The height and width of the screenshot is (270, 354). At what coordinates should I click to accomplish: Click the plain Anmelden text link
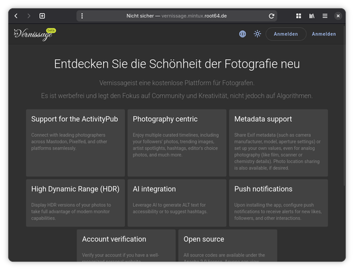click(x=324, y=34)
